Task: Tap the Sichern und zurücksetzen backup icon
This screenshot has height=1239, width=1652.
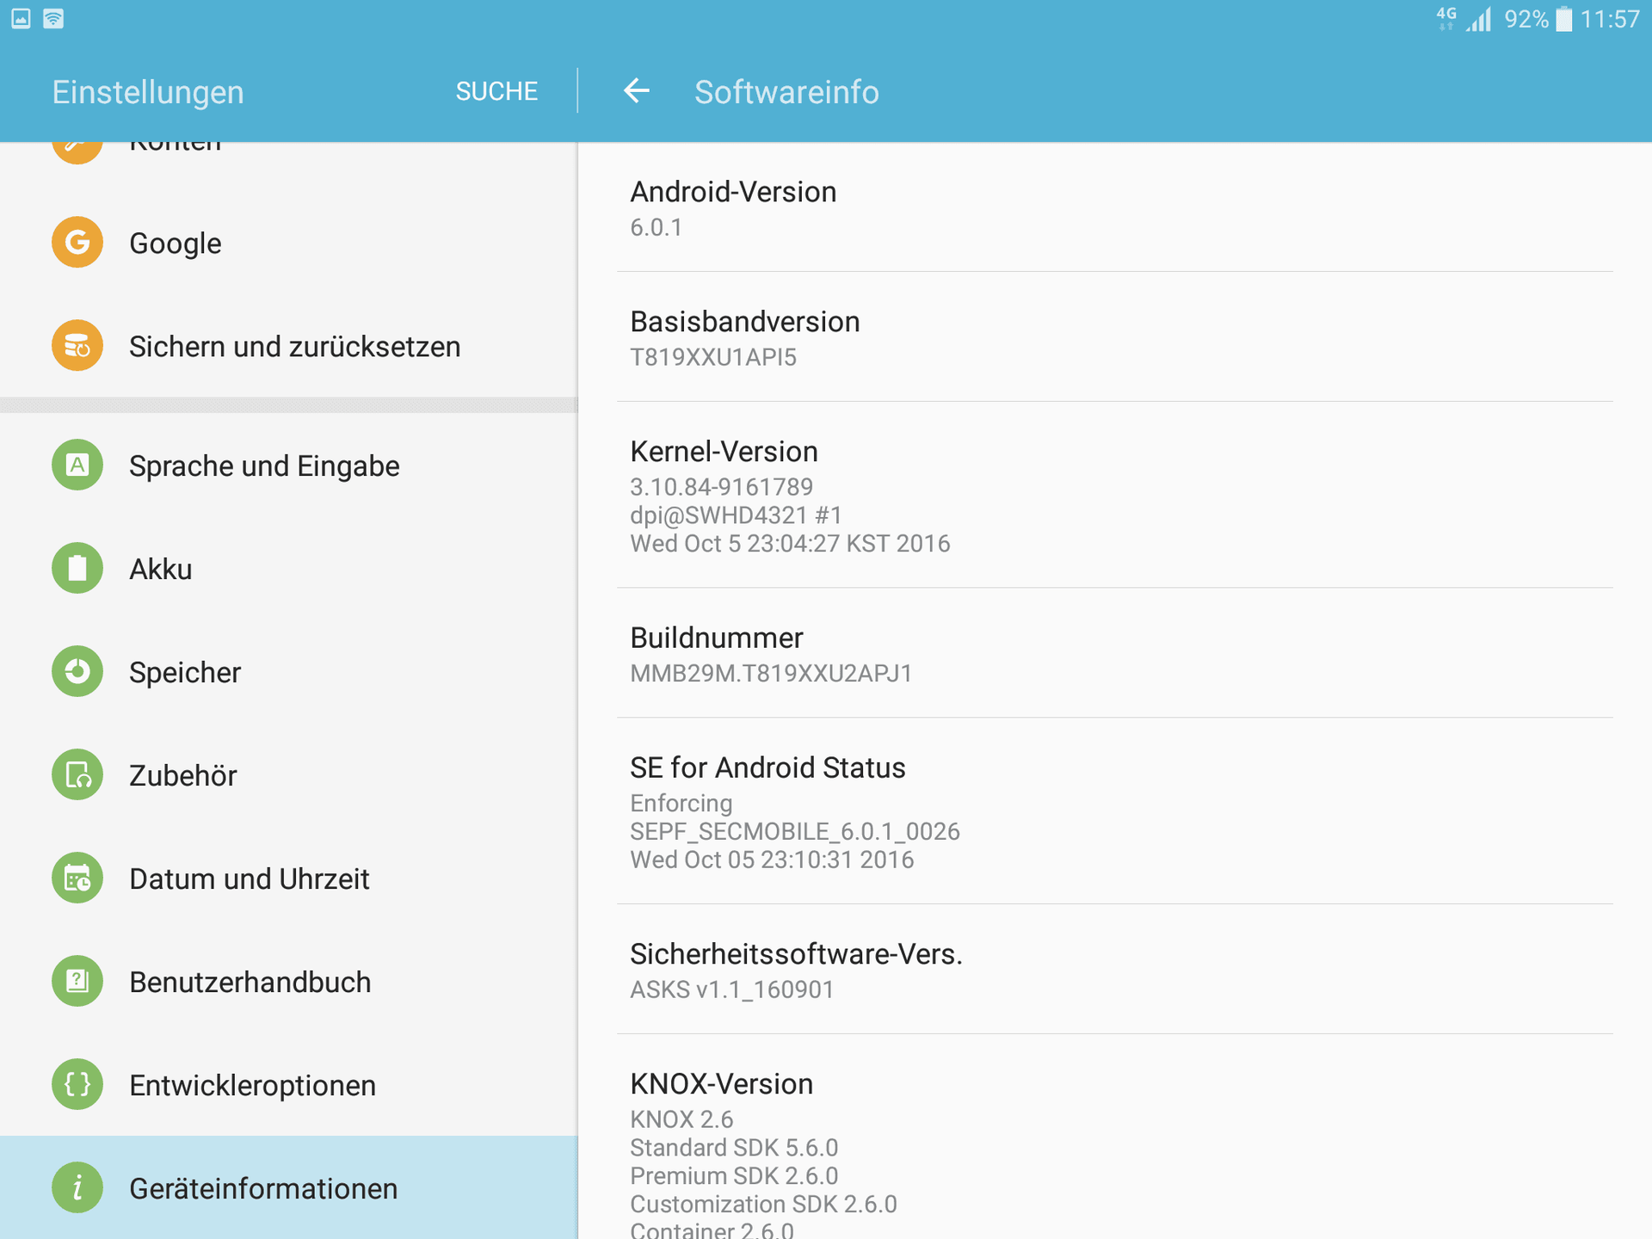Action: pyautogui.click(x=77, y=346)
